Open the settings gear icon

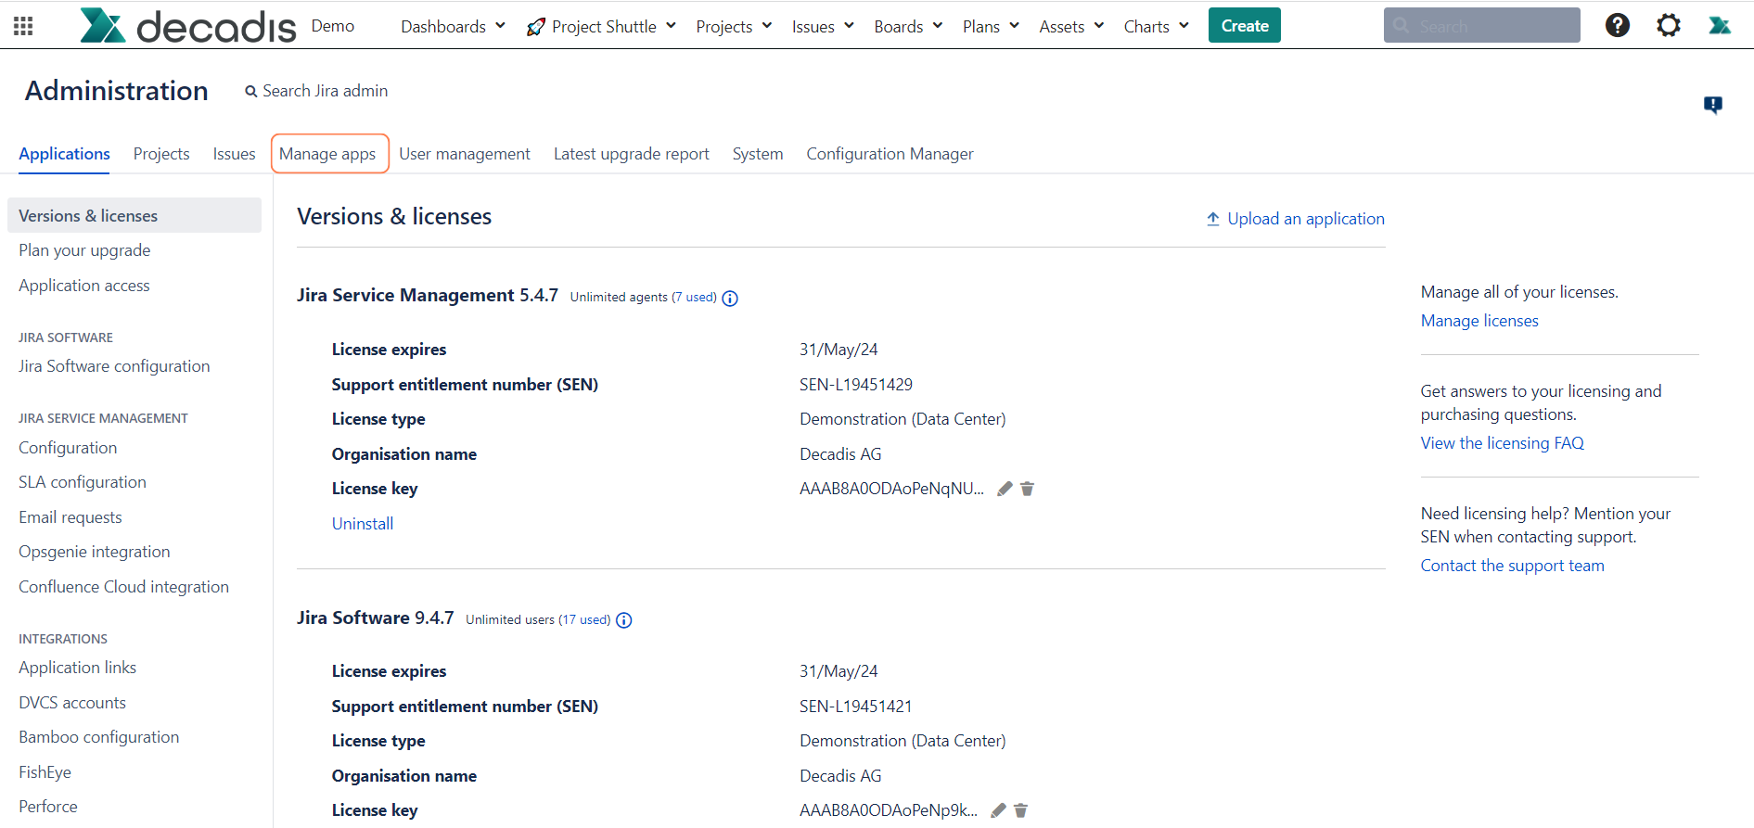tap(1668, 25)
